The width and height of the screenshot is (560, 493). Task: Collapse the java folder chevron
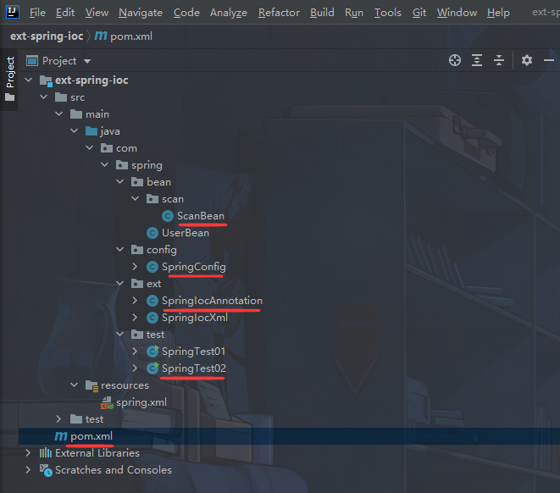point(75,130)
